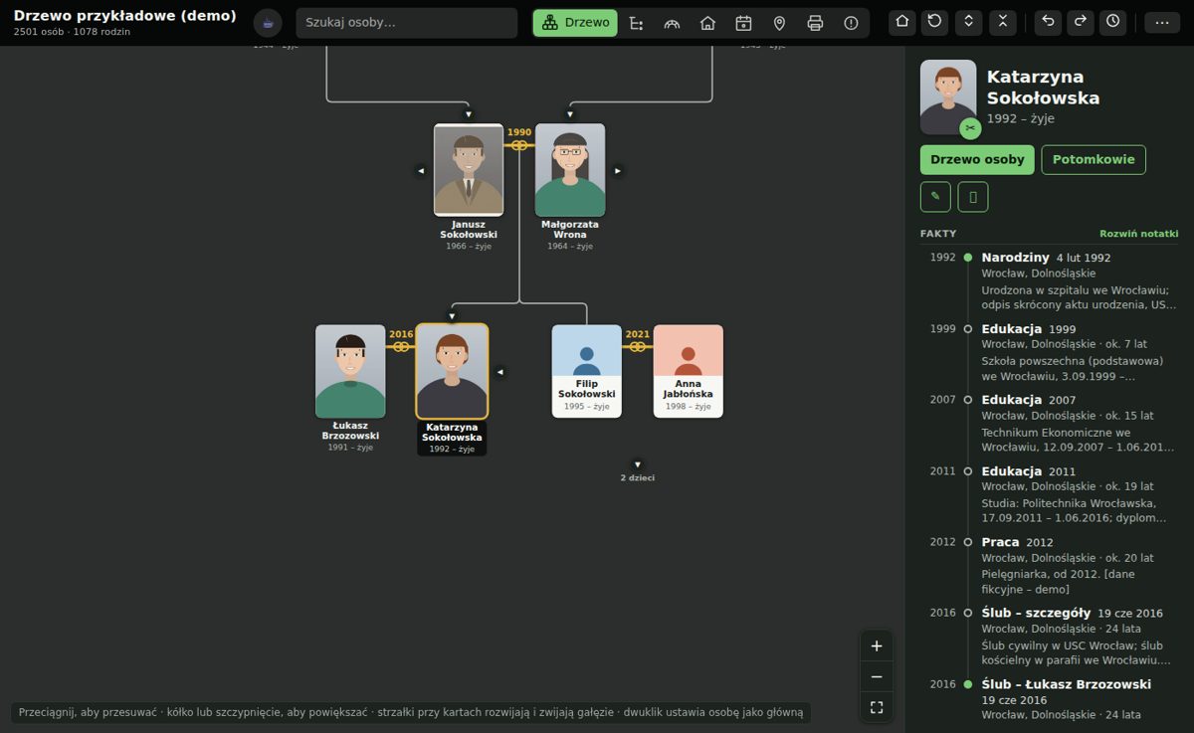Expand branch right of Małgorzata Wrona
The height and width of the screenshot is (733, 1194).
pos(618,171)
